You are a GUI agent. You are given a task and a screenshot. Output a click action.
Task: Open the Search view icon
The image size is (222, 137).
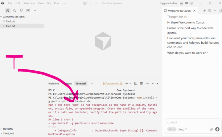pyautogui.click(x=14, y=10)
